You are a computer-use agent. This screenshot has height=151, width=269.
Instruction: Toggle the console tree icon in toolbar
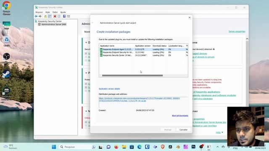pos(50,16)
